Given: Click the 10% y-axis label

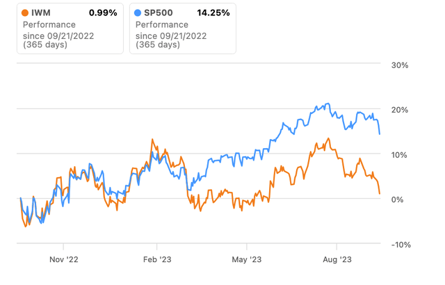Looking at the screenshot, I should coord(400,154).
